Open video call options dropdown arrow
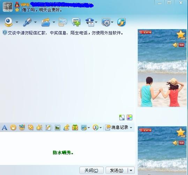 pos(17,22)
